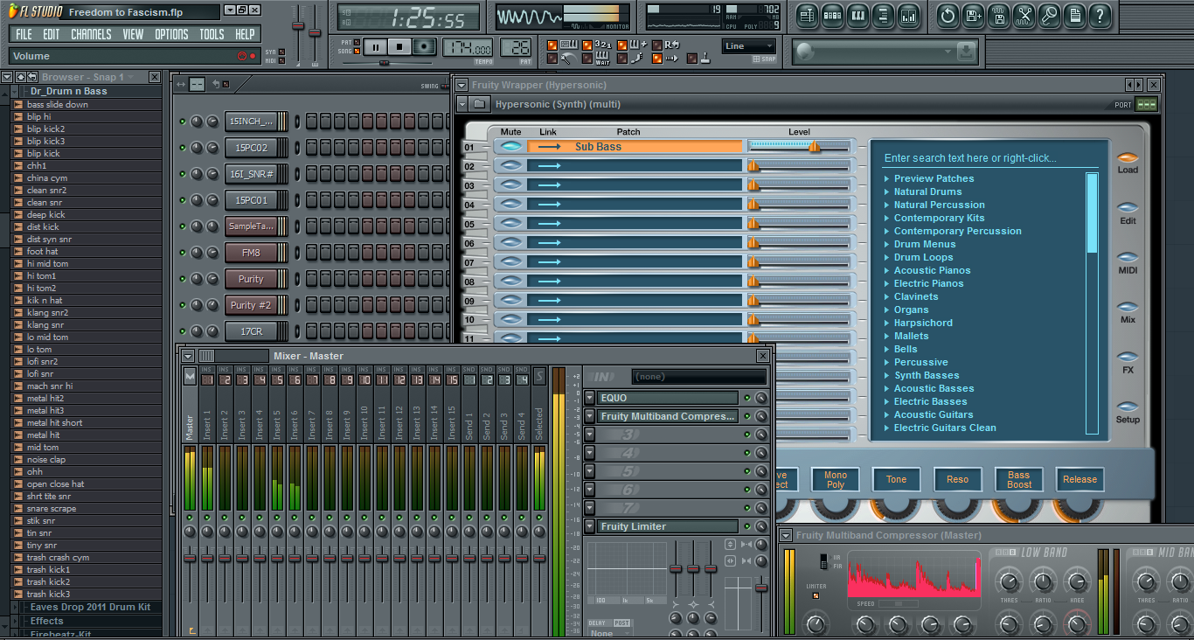This screenshot has height=640, width=1194.
Task: Open the Fruity Limiter slot dropdown arrow
Action: [x=590, y=526]
